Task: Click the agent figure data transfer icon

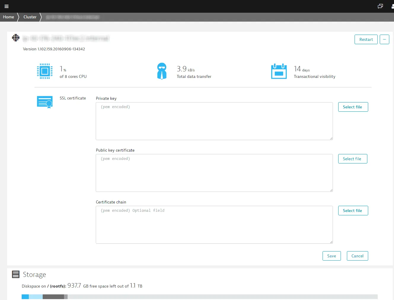Action: click(162, 71)
